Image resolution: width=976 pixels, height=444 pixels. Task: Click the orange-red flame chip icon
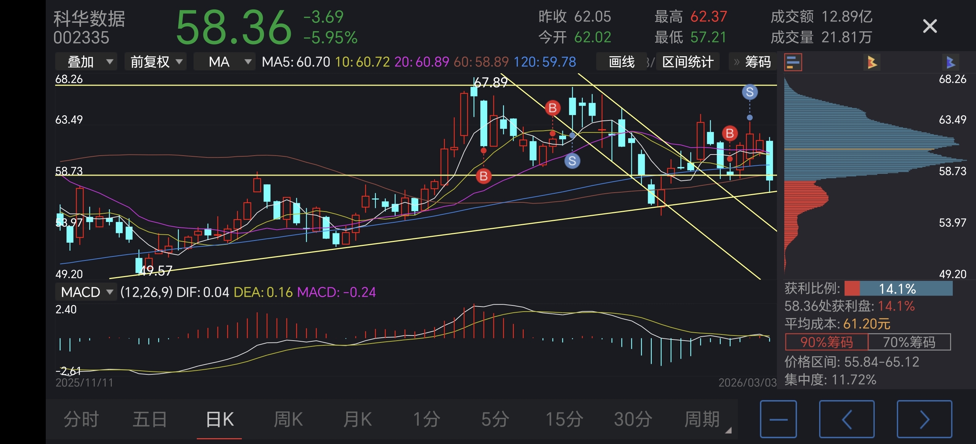871,62
